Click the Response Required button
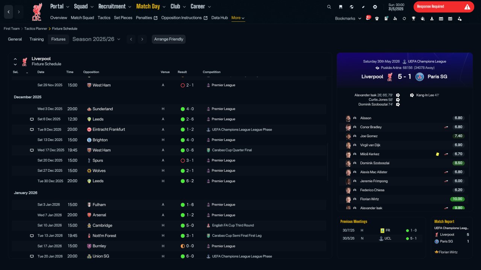Image resolution: width=481 pixels, height=270 pixels. point(444,7)
